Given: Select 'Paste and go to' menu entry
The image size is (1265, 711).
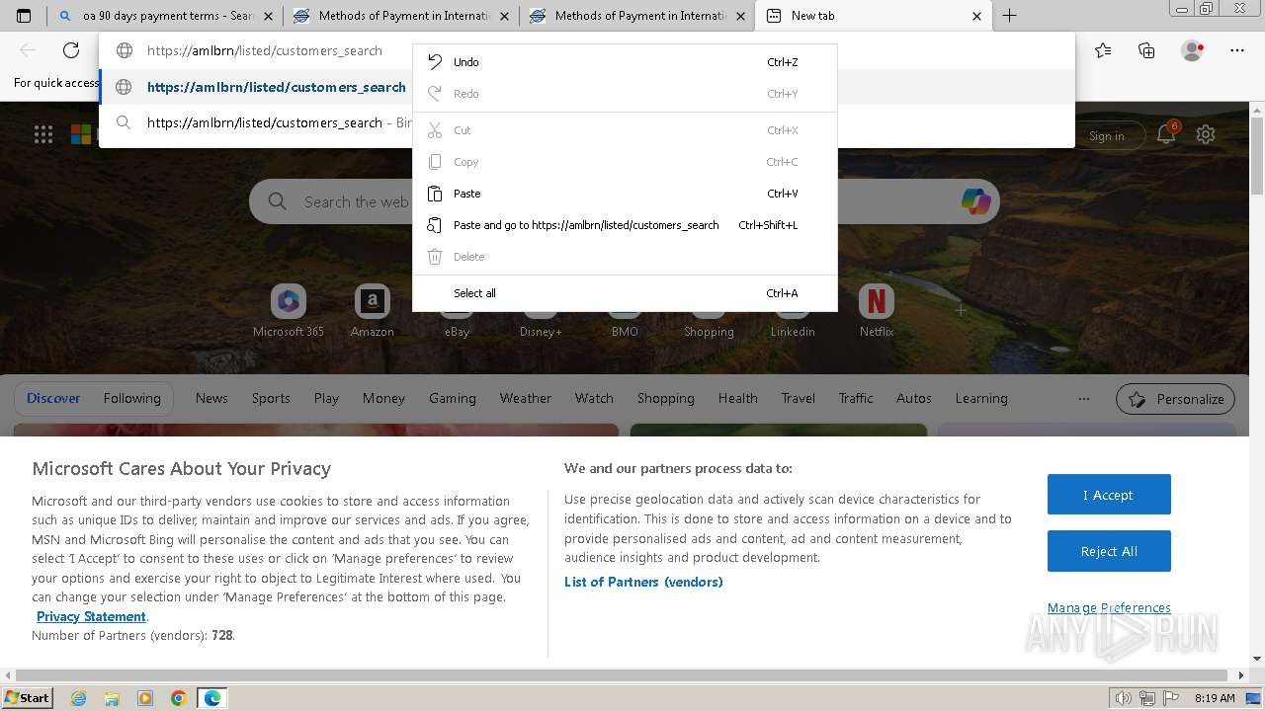Looking at the screenshot, I should 625,225.
